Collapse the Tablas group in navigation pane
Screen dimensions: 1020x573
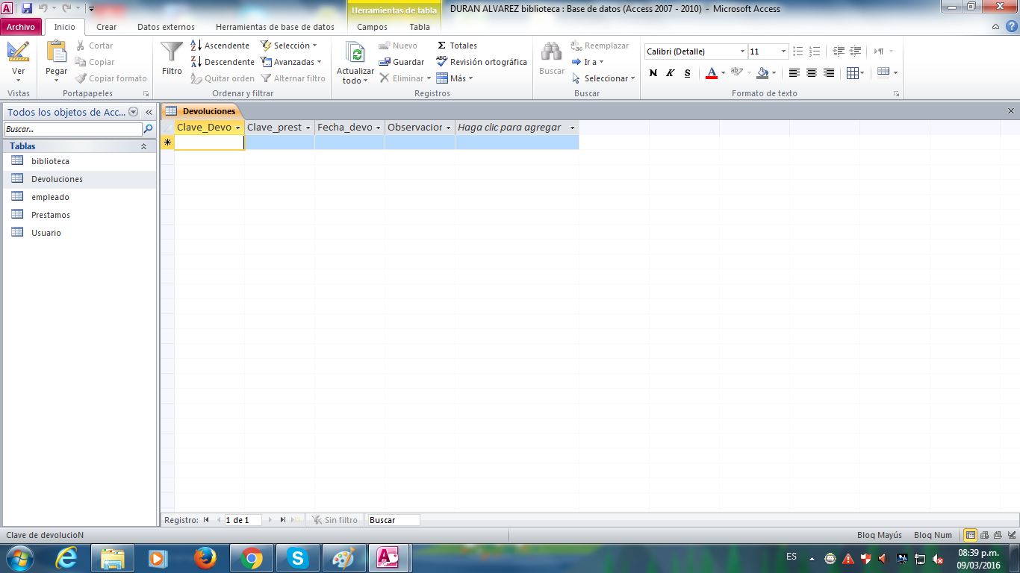[x=143, y=146]
